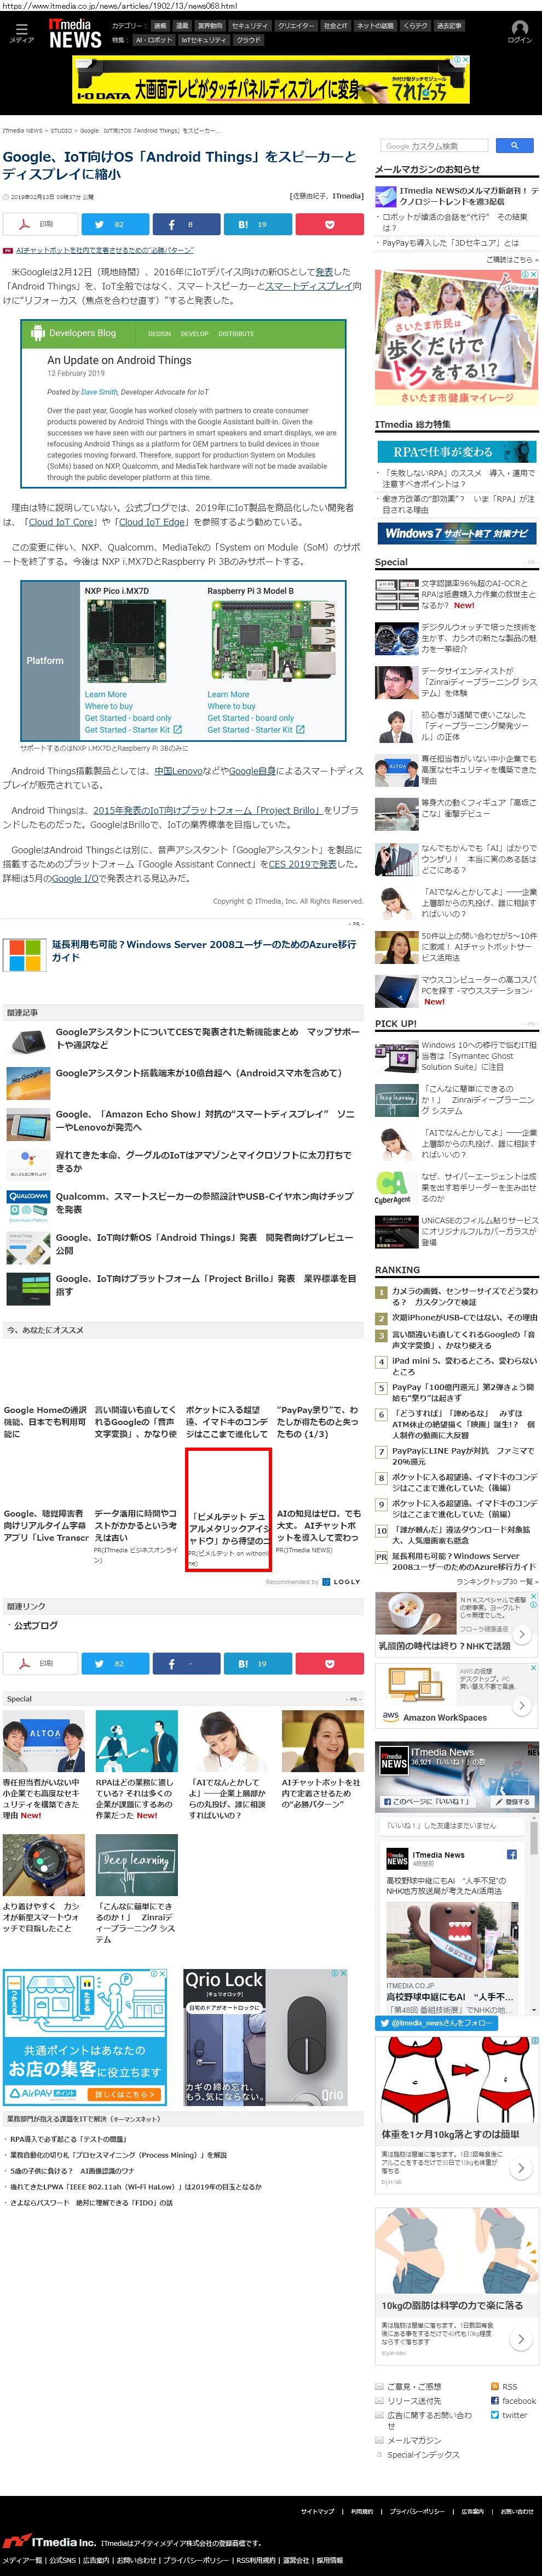Click next arrow on Amazon WorkSpaces ad

521,1706
